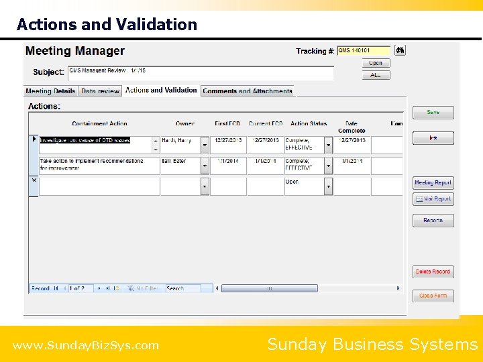This screenshot has height=362, width=483.
Task: Click the Mail Report button
Action: (433, 199)
